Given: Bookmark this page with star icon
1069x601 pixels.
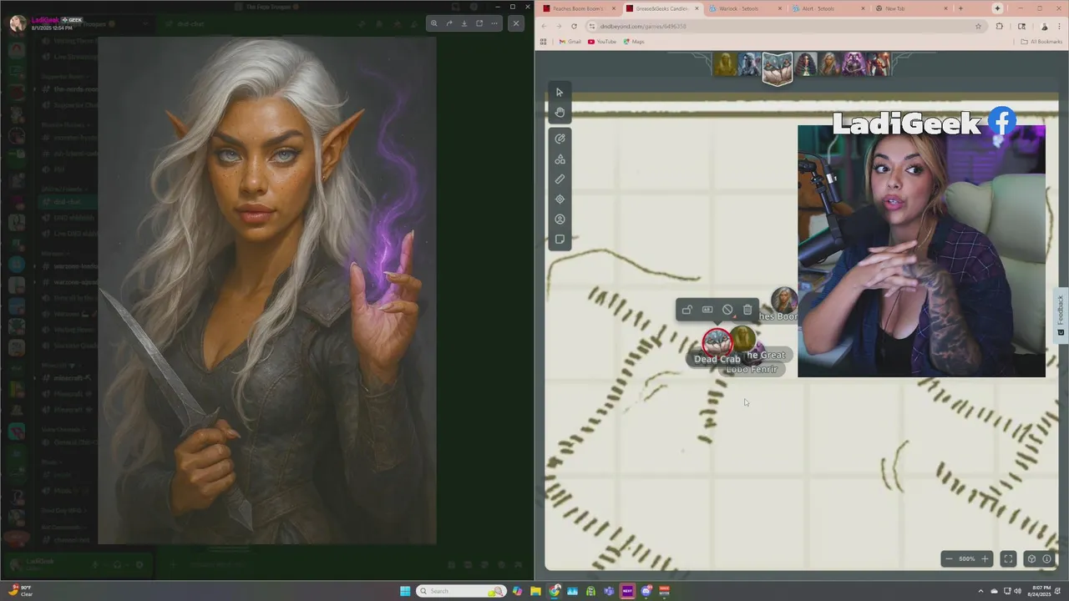Looking at the screenshot, I should 979,26.
